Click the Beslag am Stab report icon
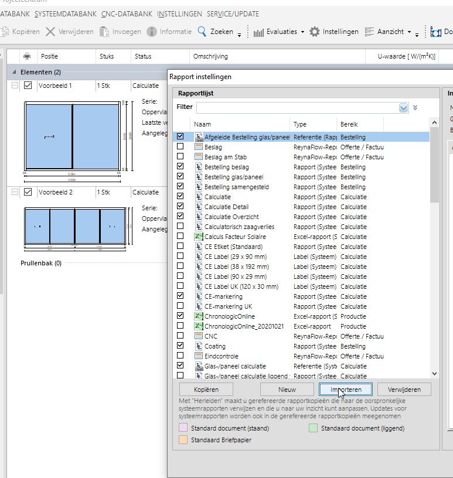This screenshot has height=478, width=453. click(x=199, y=157)
